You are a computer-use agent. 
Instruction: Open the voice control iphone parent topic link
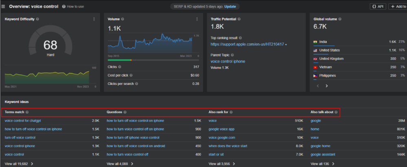tap(228, 61)
